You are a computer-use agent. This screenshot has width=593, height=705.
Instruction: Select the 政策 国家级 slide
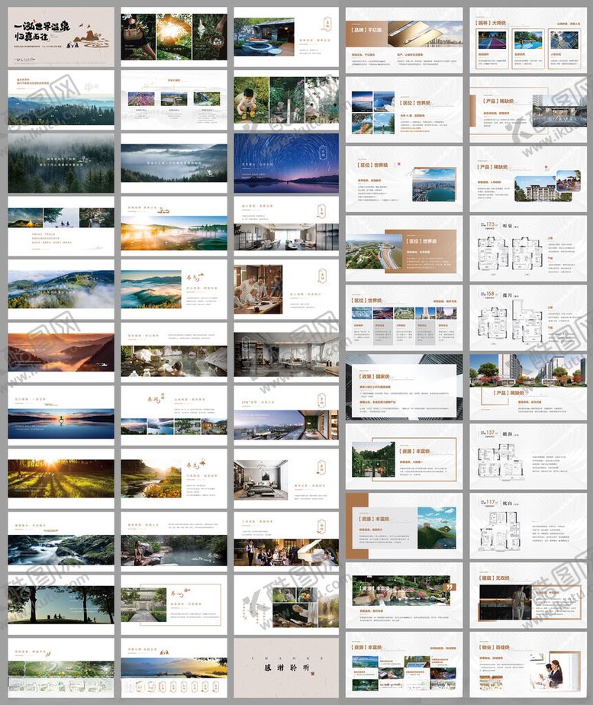coord(404,386)
